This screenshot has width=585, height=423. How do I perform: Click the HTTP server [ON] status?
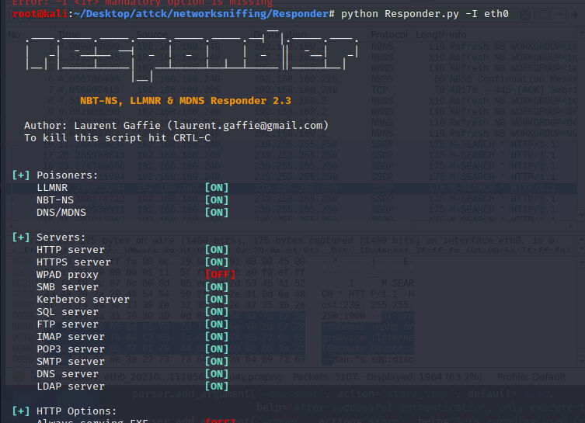tap(217, 249)
